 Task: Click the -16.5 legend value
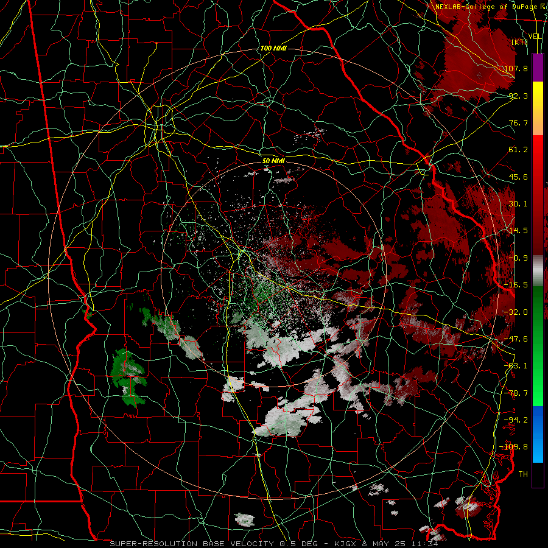pos(516,285)
